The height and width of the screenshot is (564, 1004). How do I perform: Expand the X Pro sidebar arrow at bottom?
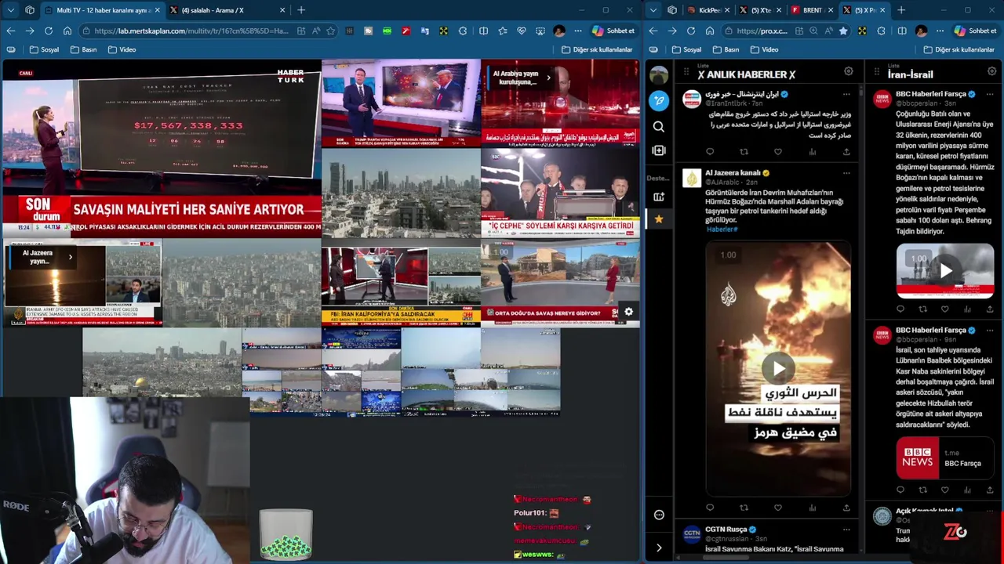coord(659,548)
